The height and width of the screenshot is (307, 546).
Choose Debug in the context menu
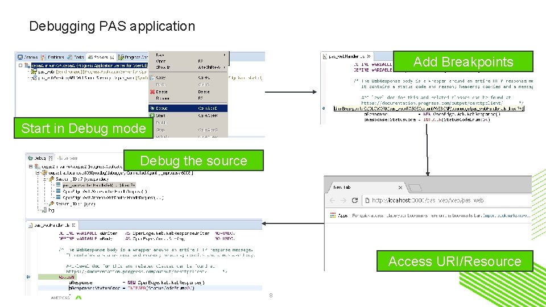pyautogui.click(x=188, y=108)
